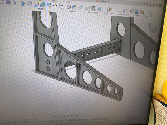Viewport: 167px width, 125px height.
Task: Switch to the MANAGE toolbar tab
Action: [x=51, y=1]
